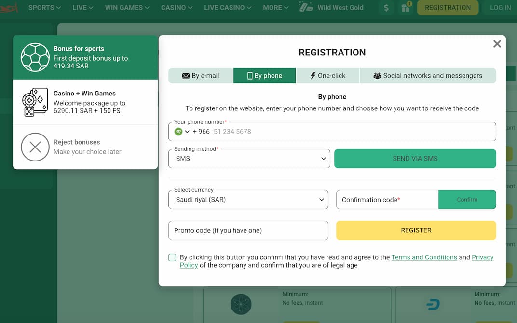Click the Wild West Gold text link
Viewport: 517px width, 323px height.
coord(340,8)
